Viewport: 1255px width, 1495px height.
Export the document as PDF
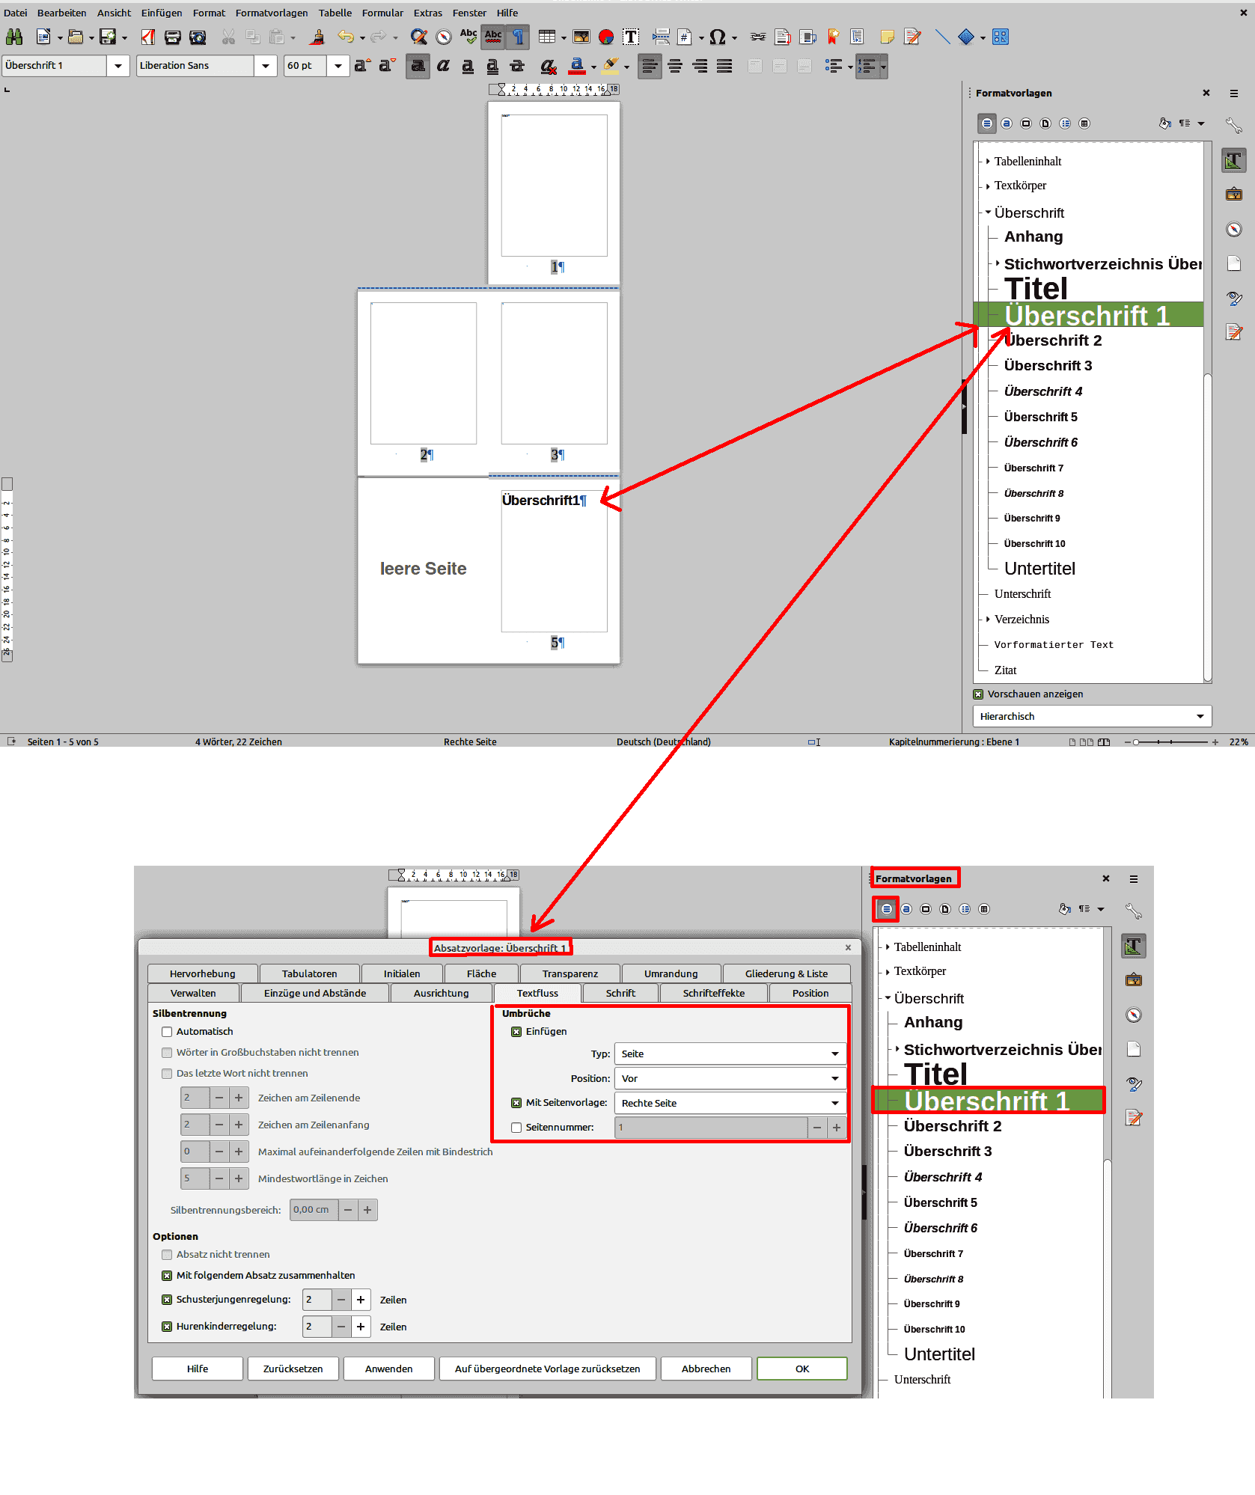[x=148, y=37]
